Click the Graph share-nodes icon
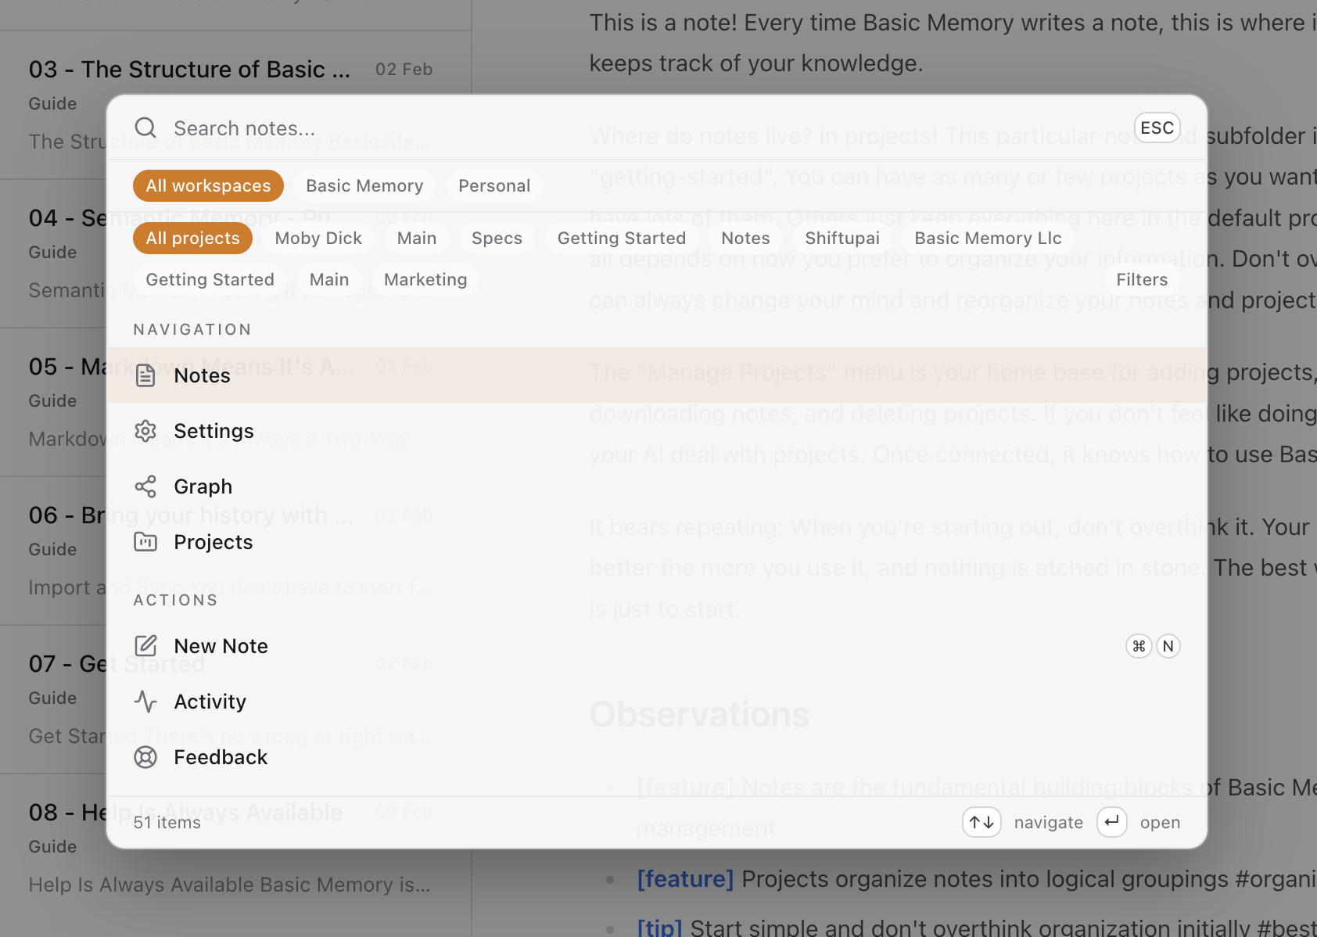Image resolution: width=1317 pixels, height=937 pixels. [x=145, y=486]
